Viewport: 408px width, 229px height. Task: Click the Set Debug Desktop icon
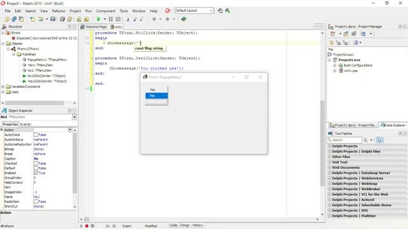228,11
